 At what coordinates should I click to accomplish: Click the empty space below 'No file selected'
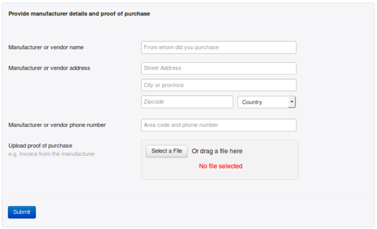point(220,174)
